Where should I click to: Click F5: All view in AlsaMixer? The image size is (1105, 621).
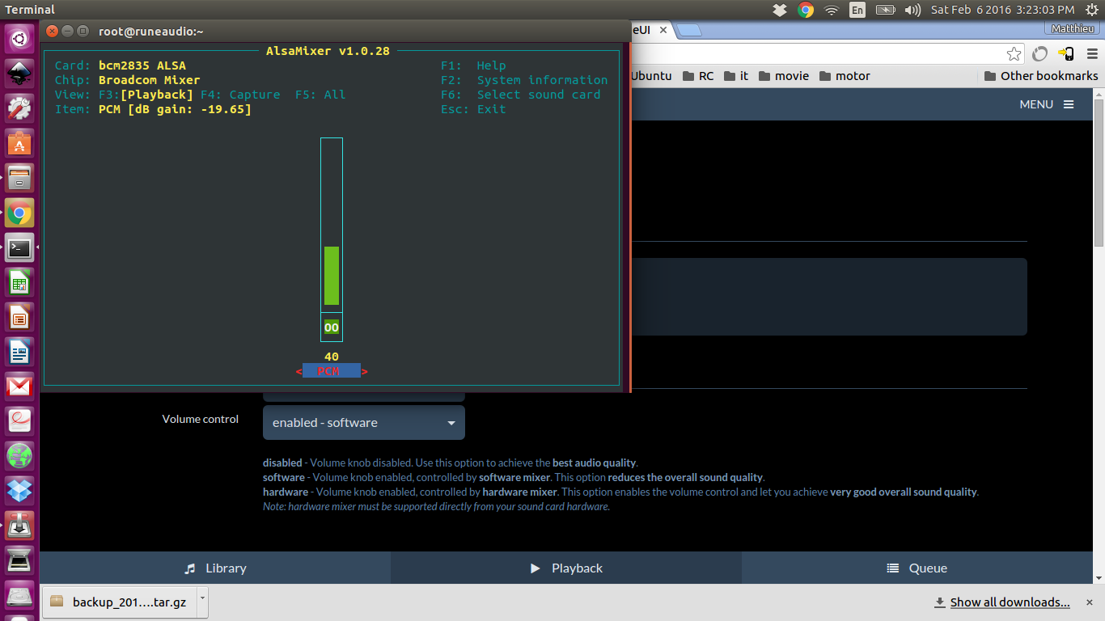[x=320, y=95]
